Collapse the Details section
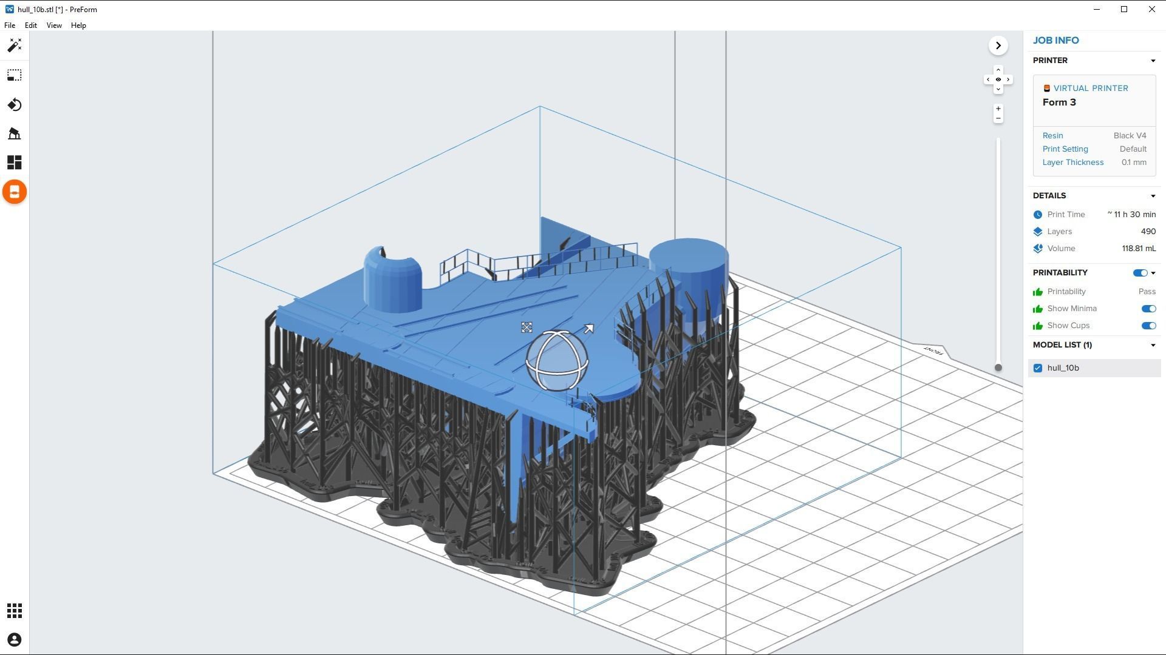 click(1153, 196)
